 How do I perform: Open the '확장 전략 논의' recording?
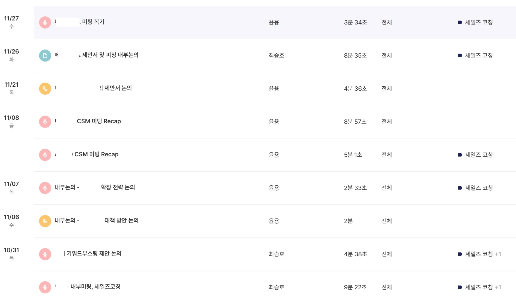pos(118,187)
